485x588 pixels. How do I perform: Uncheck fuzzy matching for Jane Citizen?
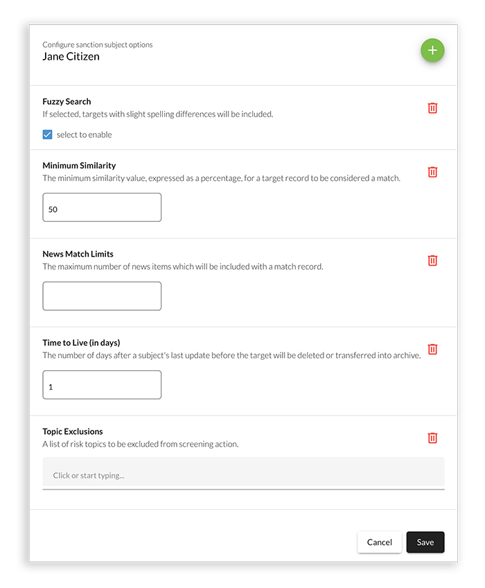coord(48,135)
